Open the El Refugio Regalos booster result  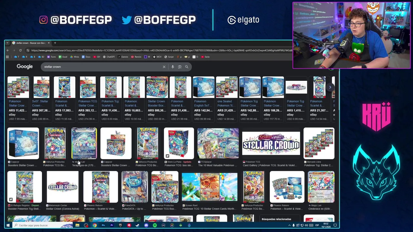25,191
